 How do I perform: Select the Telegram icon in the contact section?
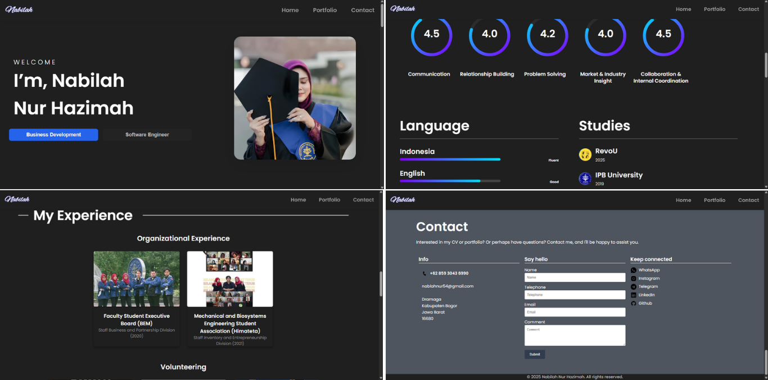pos(634,287)
